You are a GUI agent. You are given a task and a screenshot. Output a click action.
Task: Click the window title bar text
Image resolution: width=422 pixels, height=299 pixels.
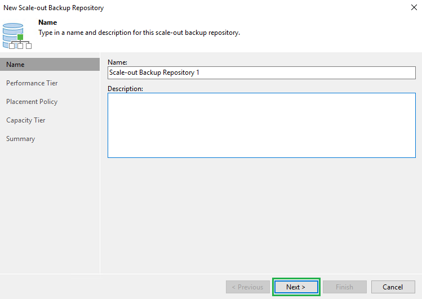click(x=54, y=8)
